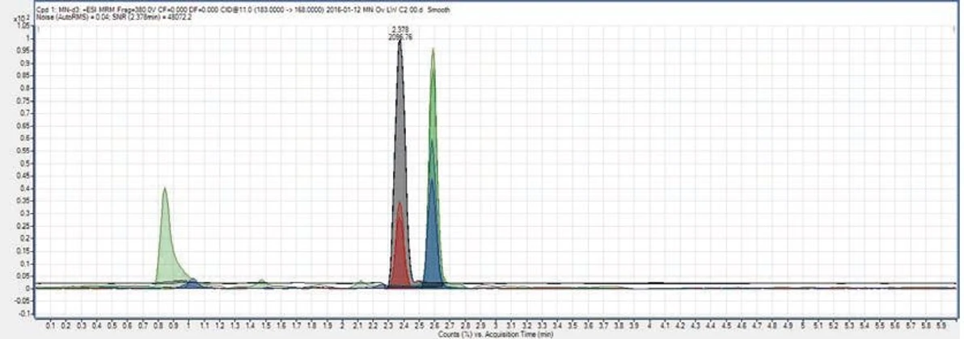Click the small green bump near 1.45 min
This screenshot has width=964, height=339.
click(x=262, y=283)
